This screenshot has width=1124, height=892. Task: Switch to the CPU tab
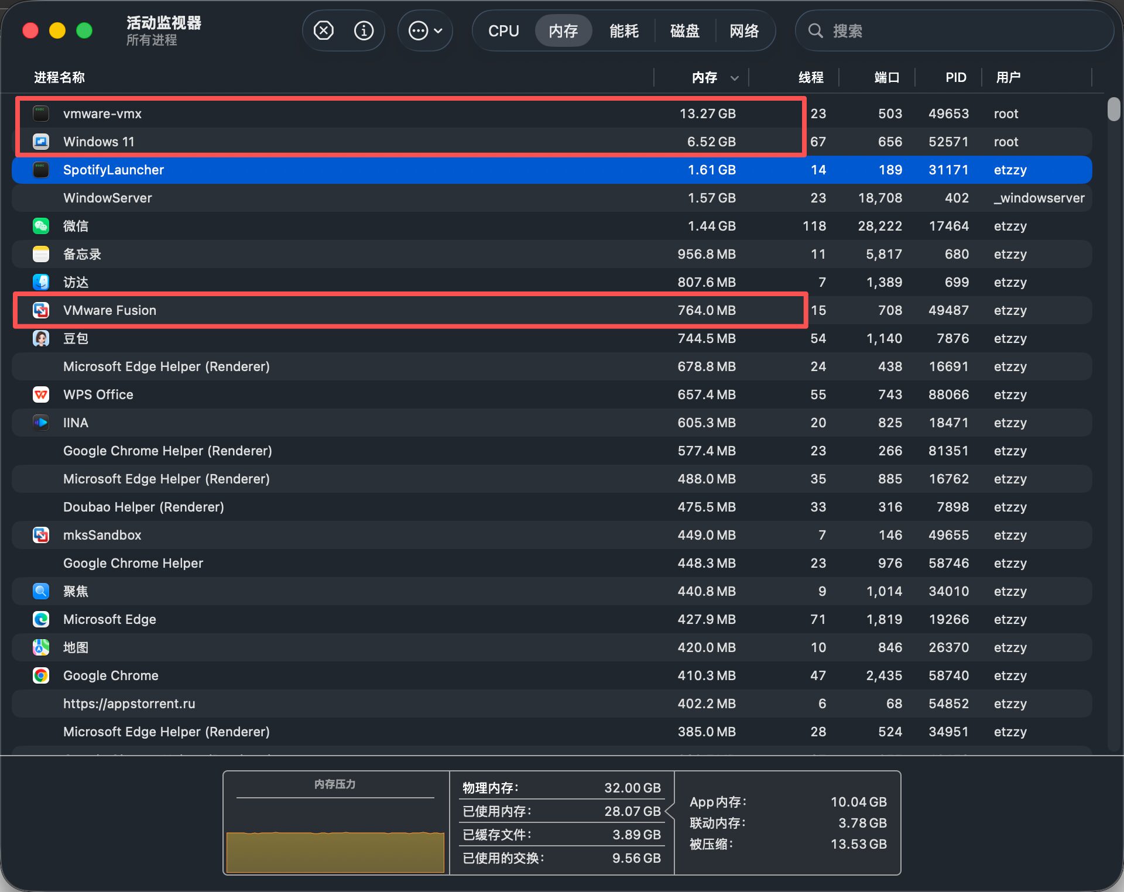click(504, 30)
